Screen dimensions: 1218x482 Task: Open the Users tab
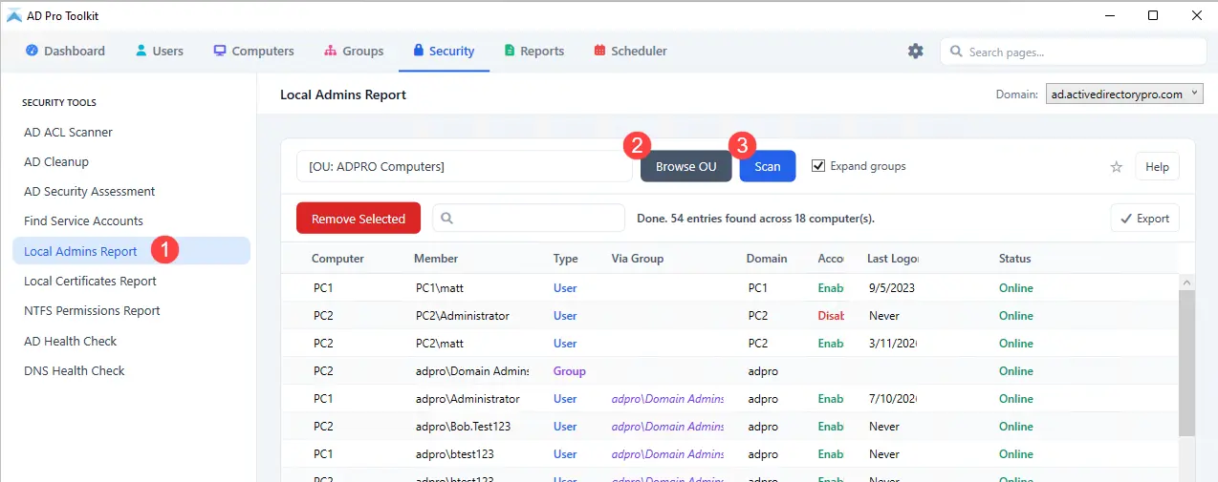(x=159, y=51)
